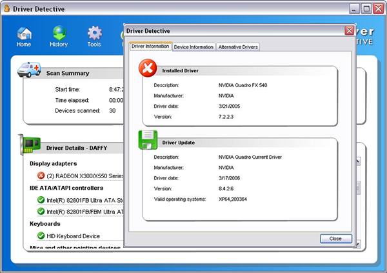Switch to the Device Information tab
This screenshot has width=387, height=273.
tap(193, 47)
